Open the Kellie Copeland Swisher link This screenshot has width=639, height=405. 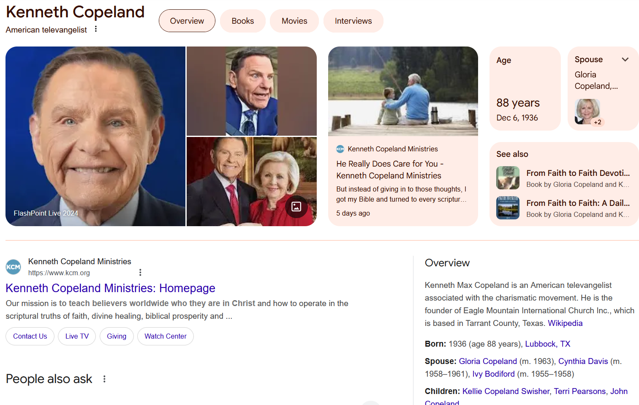tap(506, 391)
